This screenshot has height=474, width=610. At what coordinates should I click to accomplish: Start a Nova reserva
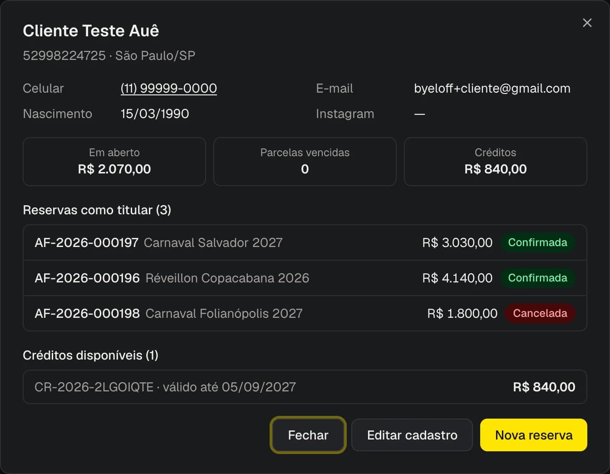tap(534, 435)
